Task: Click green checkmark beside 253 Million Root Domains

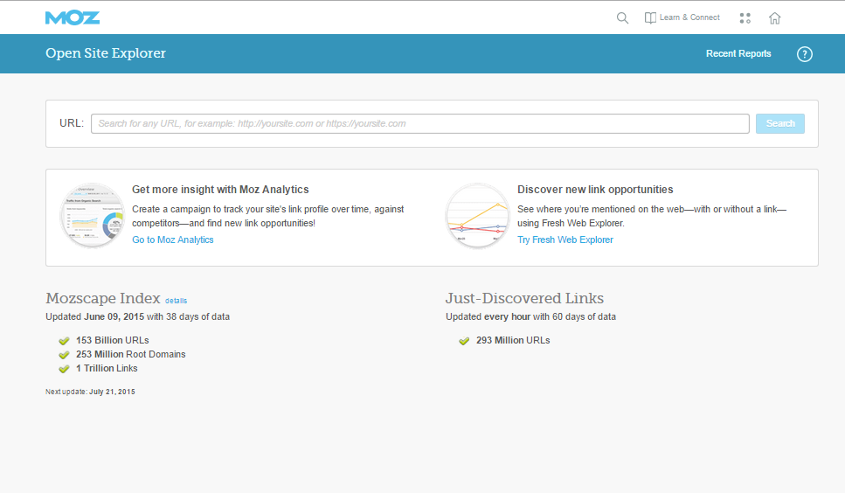Action: (64, 355)
